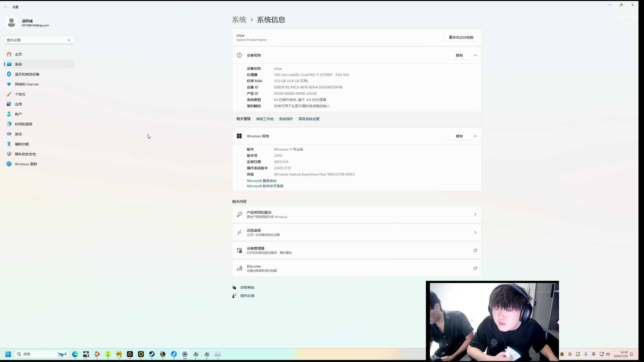Focus the 查找设置 search field
644x362 pixels.
[39, 40]
